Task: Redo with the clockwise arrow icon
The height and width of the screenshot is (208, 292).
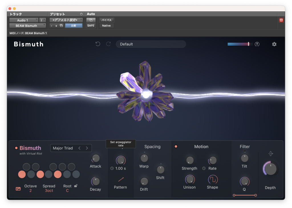Action: tap(108, 44)
